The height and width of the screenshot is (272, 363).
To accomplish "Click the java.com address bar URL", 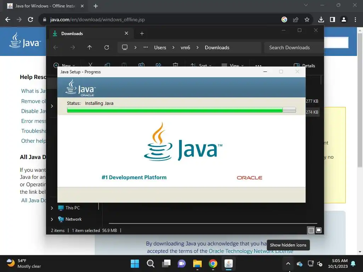I will [97, 20].
